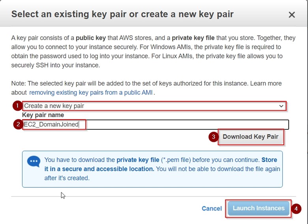Click the "Key pair name" field label
This screenshot has width=308, height=224.
pos(43,115)
